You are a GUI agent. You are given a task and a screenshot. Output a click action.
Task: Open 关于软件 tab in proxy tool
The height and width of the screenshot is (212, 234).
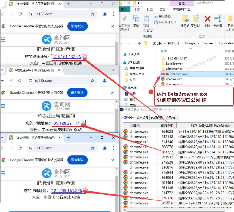[x=171, y=118]
